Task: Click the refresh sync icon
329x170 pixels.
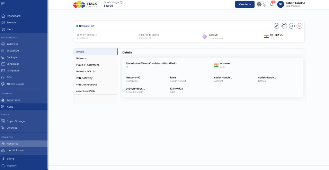Action: pyautogui.click(x=292, y=26)
